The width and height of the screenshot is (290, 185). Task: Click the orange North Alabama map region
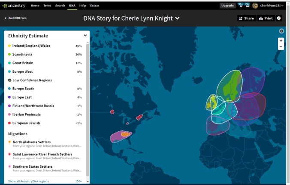point(126,134)
